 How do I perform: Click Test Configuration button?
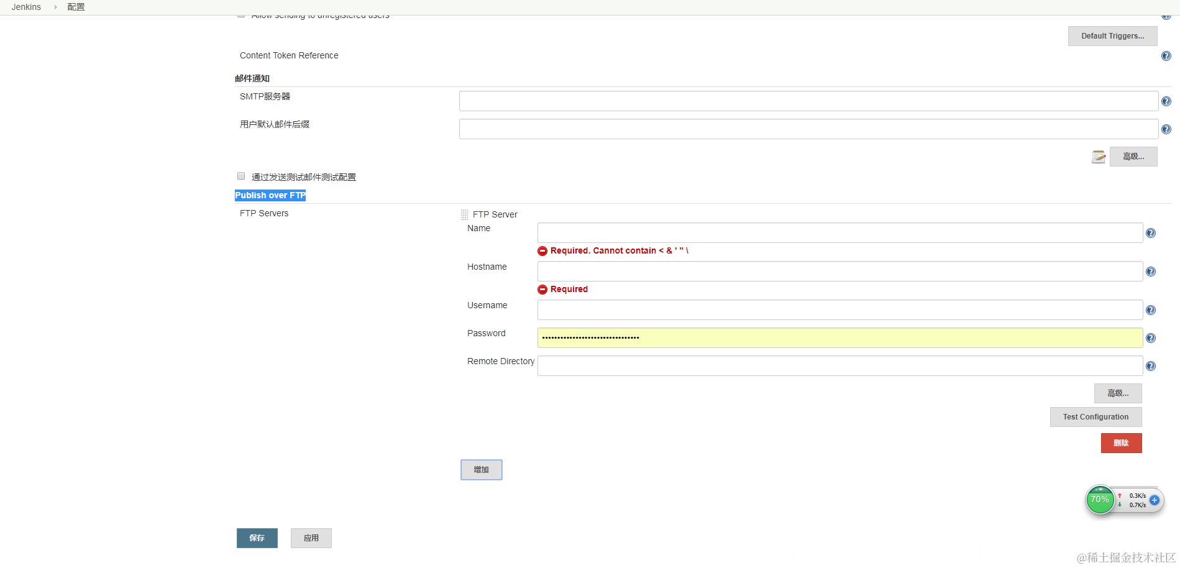pyautogui.click(x=1095, y=417)
